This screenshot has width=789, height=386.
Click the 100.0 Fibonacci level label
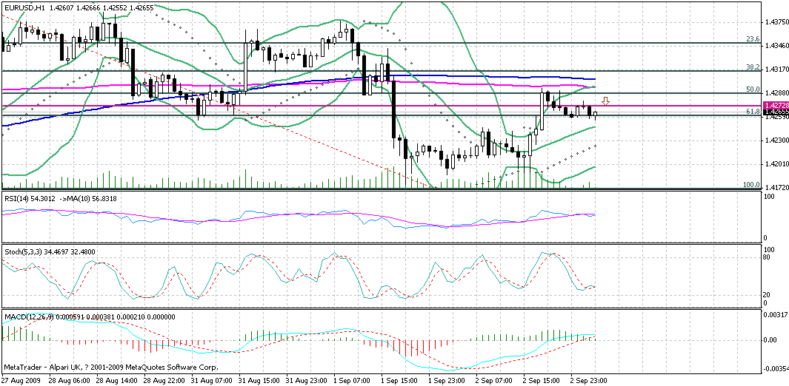(750, 185)
